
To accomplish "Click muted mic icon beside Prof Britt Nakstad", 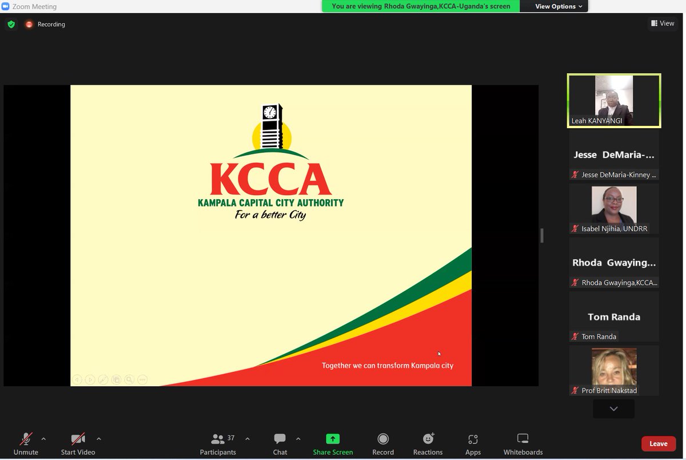I will tap(575, 390).
